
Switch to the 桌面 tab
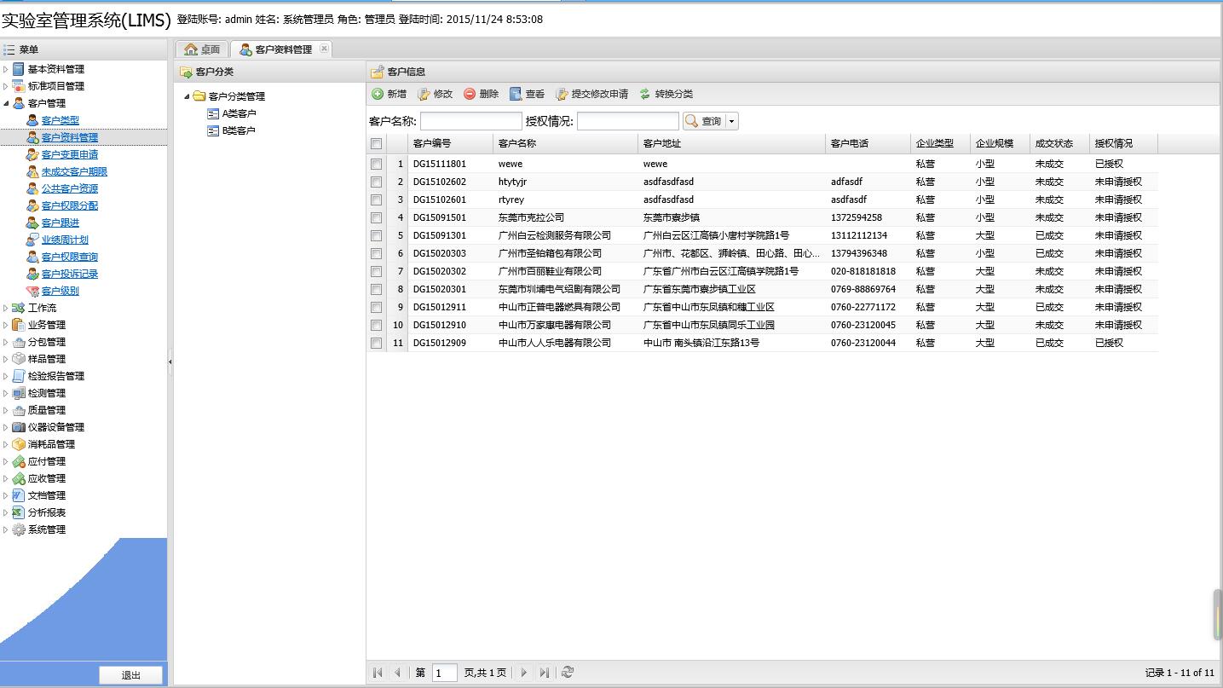coord(202,49)
